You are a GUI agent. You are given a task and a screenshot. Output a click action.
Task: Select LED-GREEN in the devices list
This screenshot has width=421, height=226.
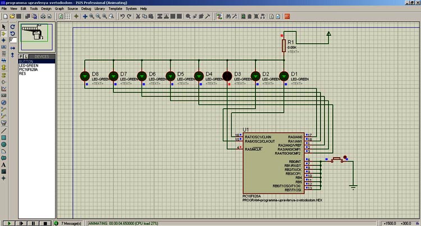tap(28, 66)
